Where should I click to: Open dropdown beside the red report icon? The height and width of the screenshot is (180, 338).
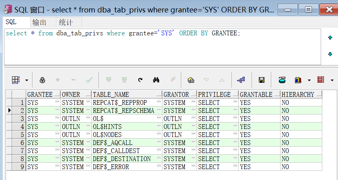[x=332, y=80]
